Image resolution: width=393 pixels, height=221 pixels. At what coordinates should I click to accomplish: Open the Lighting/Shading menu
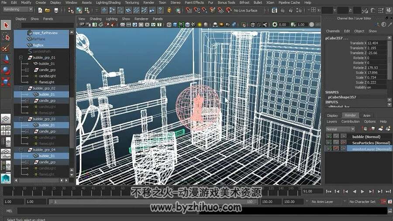108,3
